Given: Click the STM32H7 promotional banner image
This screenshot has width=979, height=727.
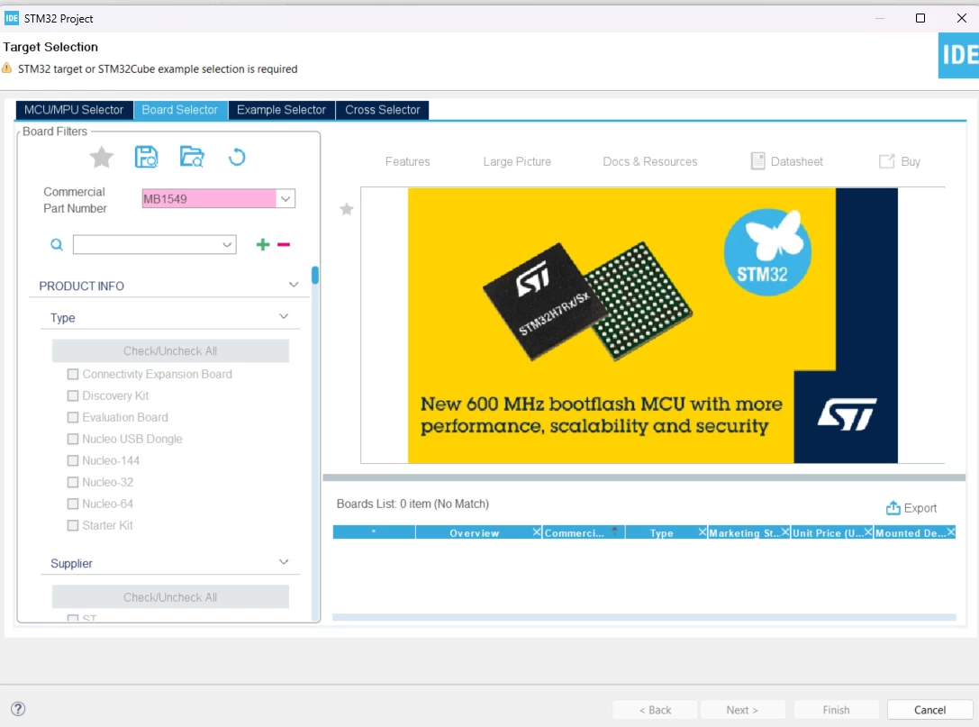Looking at the screenshot, I should coord(652,325).
